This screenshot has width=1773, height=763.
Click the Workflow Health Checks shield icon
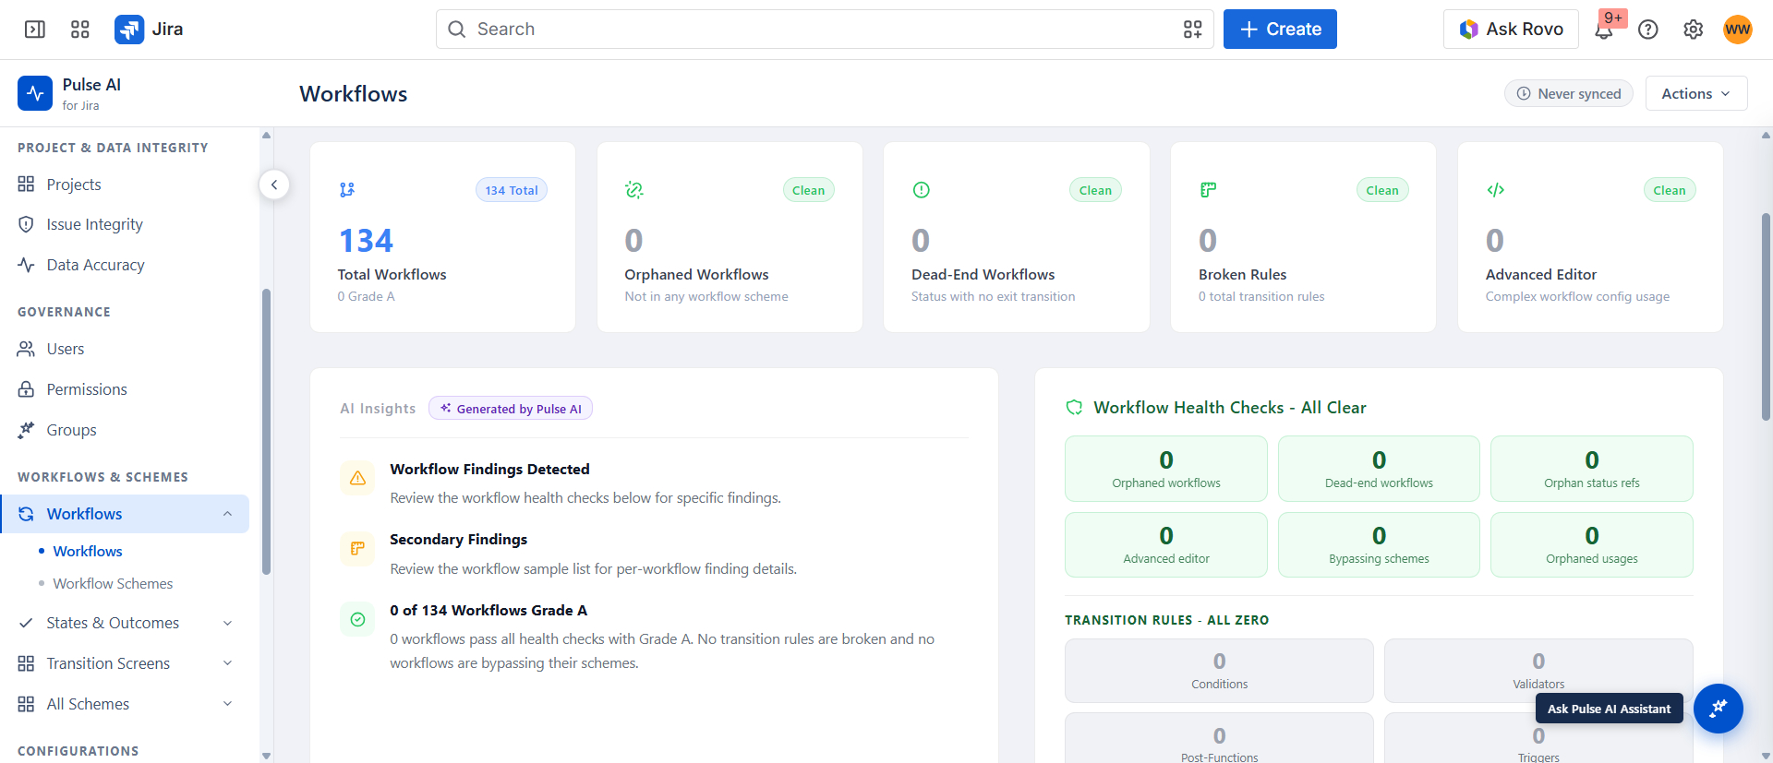(x=1074, y=408)
